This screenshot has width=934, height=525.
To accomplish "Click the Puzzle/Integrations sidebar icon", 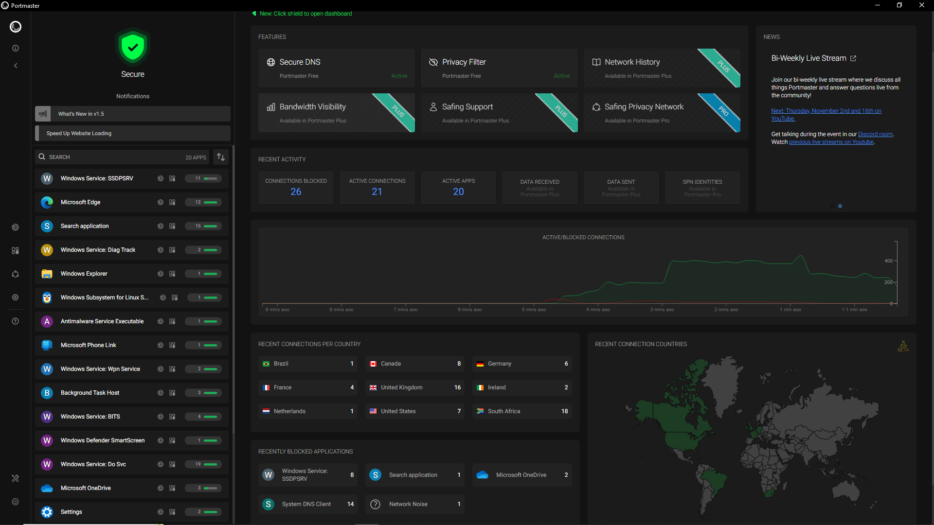I will [16, 251].
